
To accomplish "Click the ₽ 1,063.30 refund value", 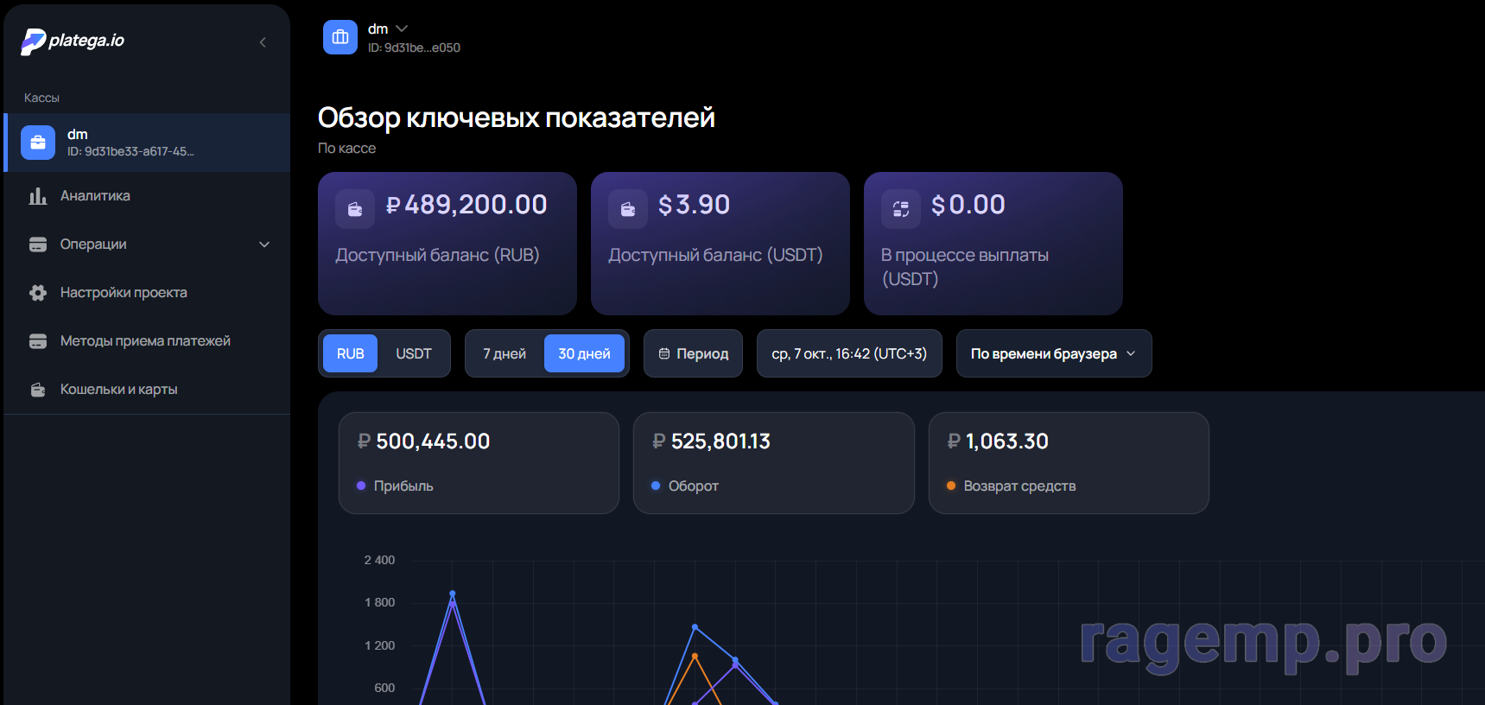I will point(998,441).
